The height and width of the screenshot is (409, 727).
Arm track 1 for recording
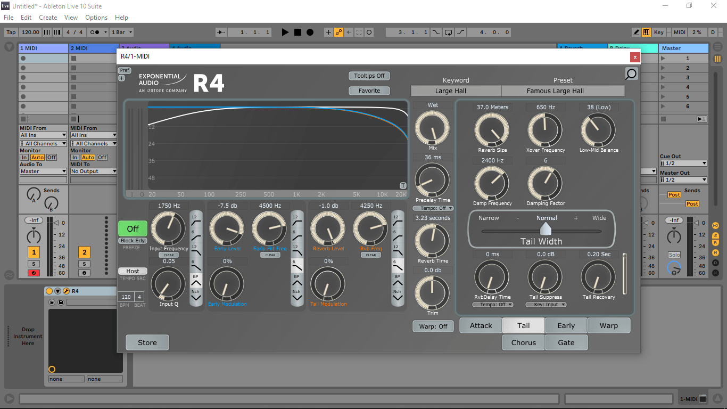tap(34, 273)
